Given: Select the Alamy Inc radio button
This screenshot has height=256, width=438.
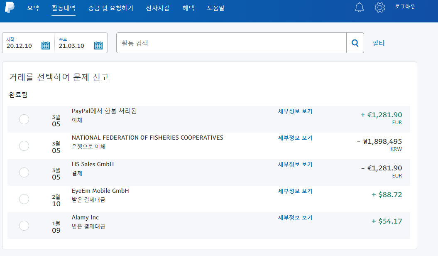Looking at the screenshot, I should click(24, 226).
